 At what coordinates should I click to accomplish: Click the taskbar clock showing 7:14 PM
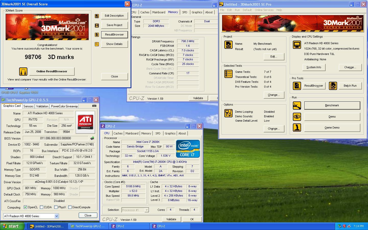[x=359, y=226]
